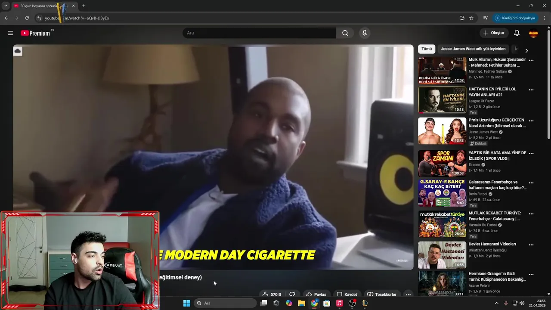The width and height of the screenshot is (551, 310).
Task: Open the music app on taskbar
Action: point(339,303)
